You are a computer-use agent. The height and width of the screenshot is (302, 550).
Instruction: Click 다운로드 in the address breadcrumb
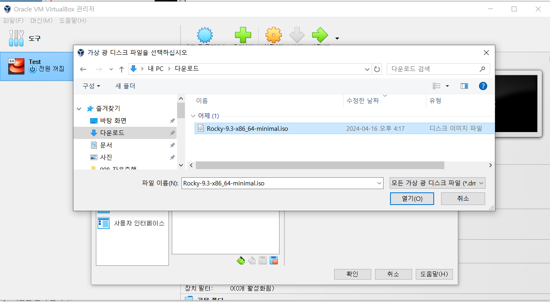tap(187, 69)
